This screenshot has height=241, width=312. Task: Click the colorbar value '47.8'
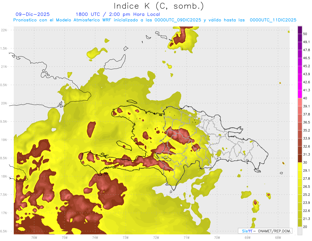click(307, 50)
